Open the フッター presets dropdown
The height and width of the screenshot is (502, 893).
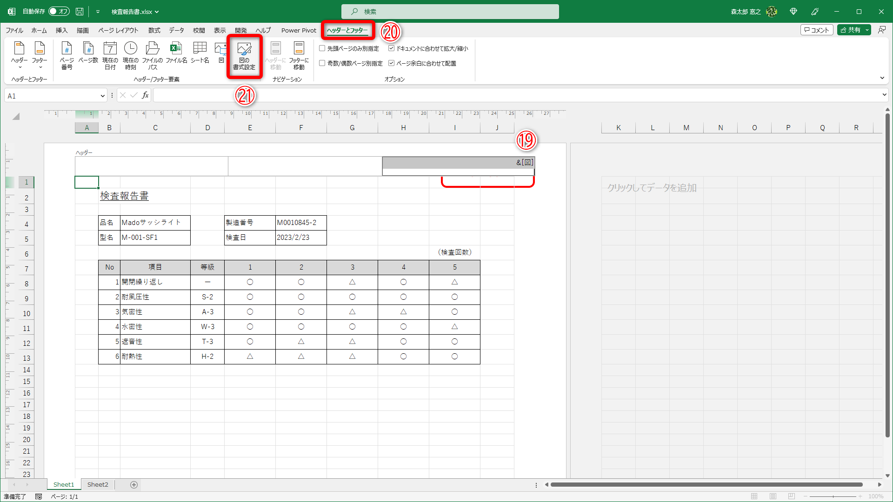point(40,55)
